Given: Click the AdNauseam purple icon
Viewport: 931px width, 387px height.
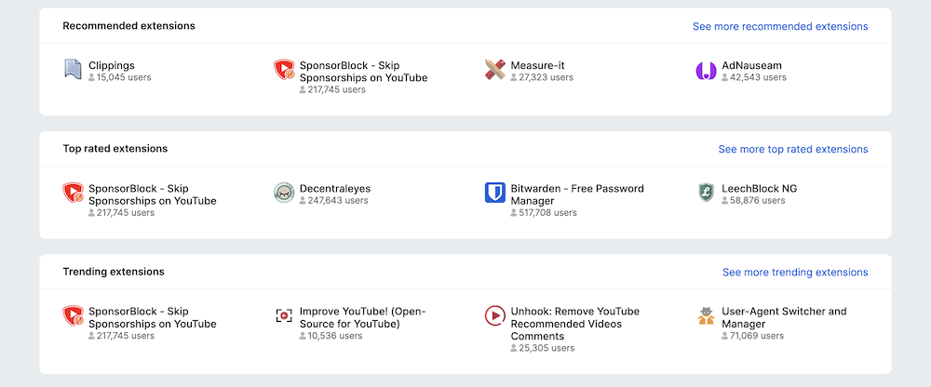Looking at the screenshot, I should pos(706,70).
